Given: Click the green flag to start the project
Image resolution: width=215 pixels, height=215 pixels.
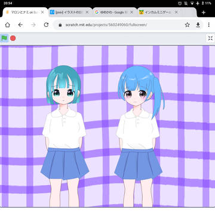Looking at the screenshot, I should [x=4, y=38].
